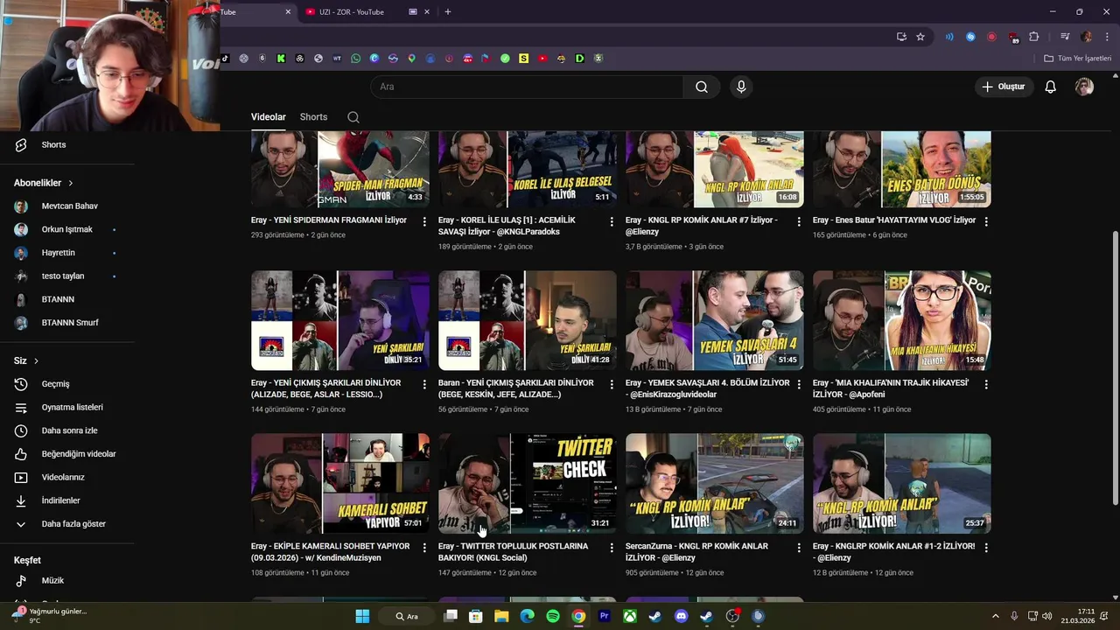Open media controls icon in Chrome toolbar
Viewport: 1120px width, 630px height.
tap(1064, 37)
